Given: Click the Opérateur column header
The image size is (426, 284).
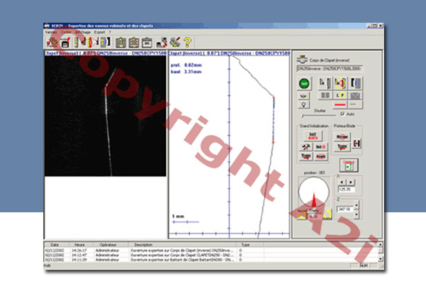Looking at the screenshot, I should pos(108,244).
